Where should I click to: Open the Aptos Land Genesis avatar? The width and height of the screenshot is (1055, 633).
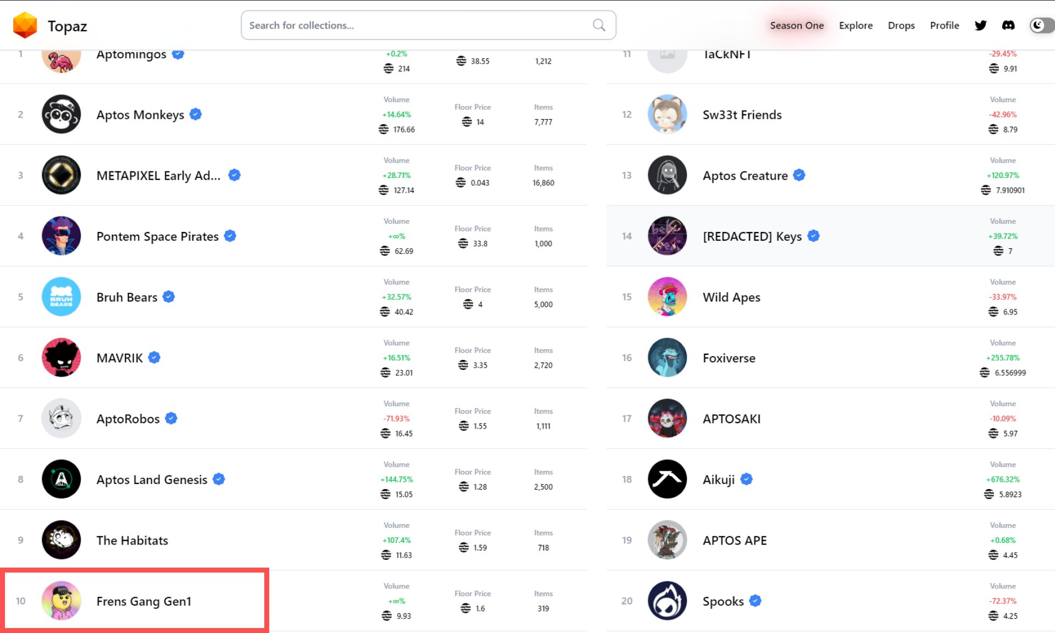62,479
